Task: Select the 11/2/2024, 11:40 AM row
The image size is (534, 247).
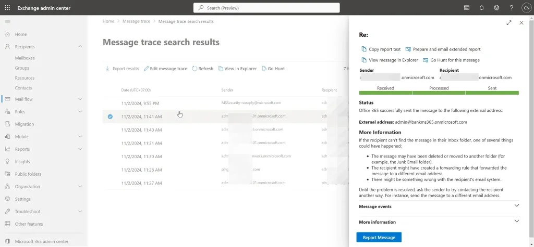Action: [225, 130]
